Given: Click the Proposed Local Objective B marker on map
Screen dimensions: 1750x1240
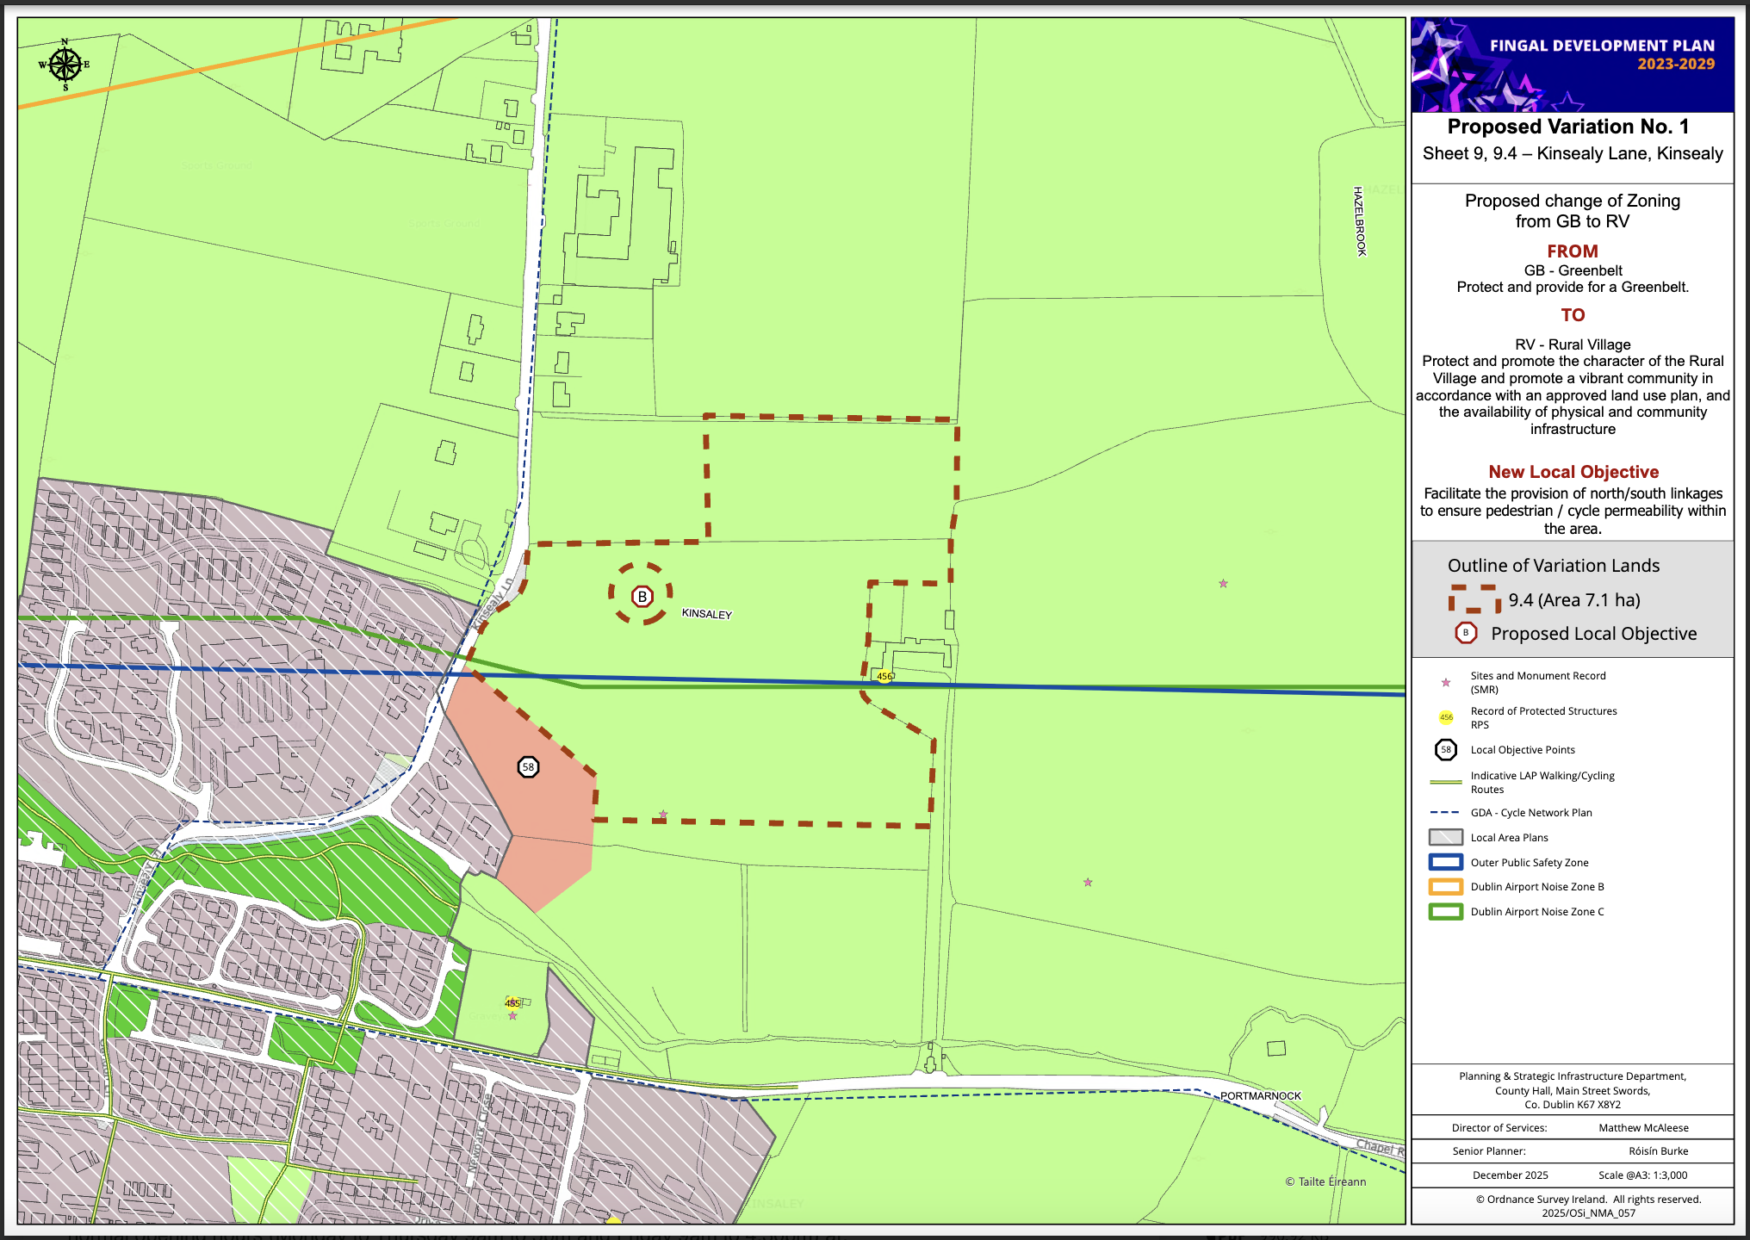Looking at the screenshot, I should (x=642, y=596).
